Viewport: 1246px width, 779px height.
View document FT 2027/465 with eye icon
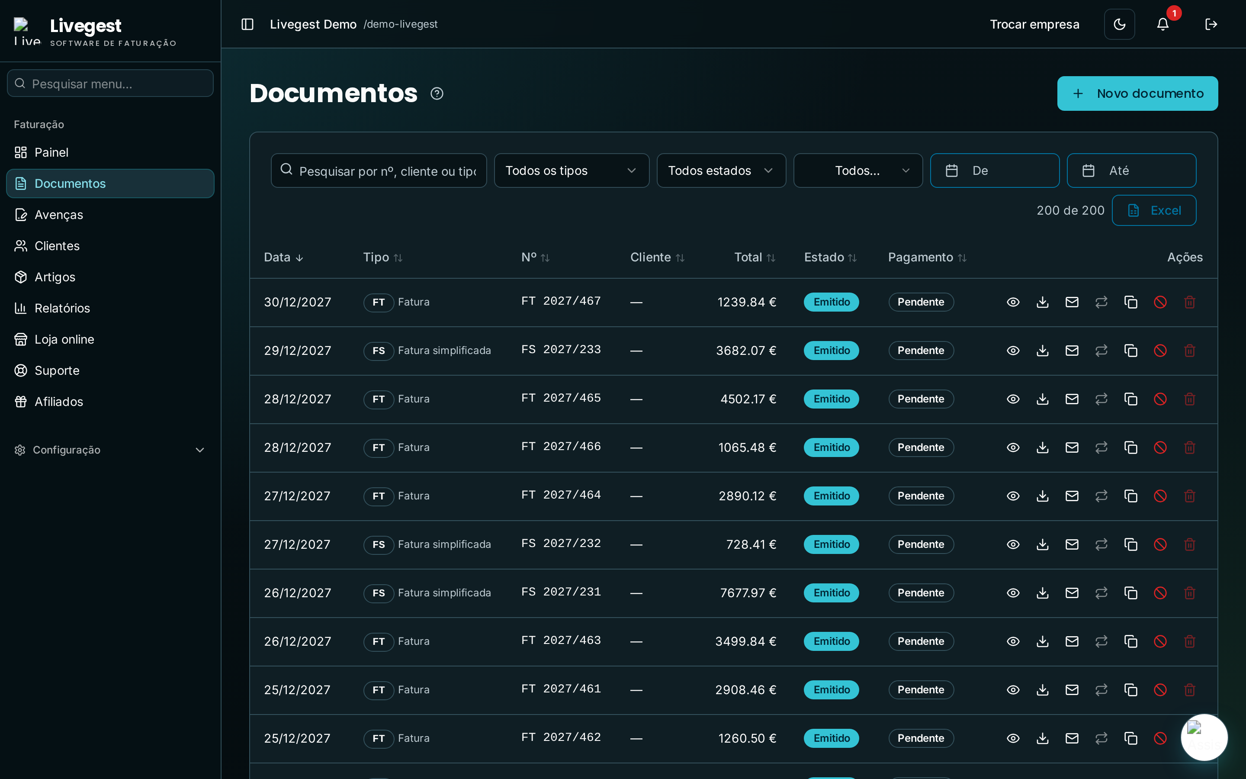pos(1013,399)
